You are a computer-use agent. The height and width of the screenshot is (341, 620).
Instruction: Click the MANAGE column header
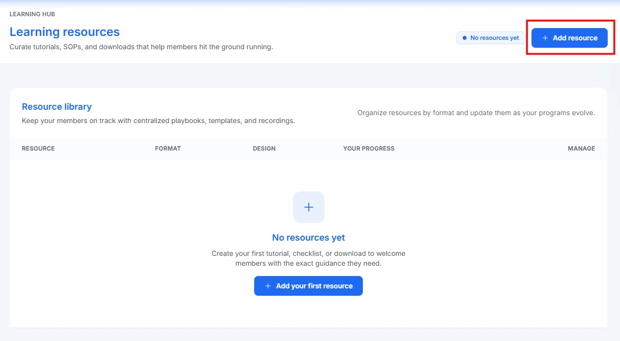[x=581, y=148]
